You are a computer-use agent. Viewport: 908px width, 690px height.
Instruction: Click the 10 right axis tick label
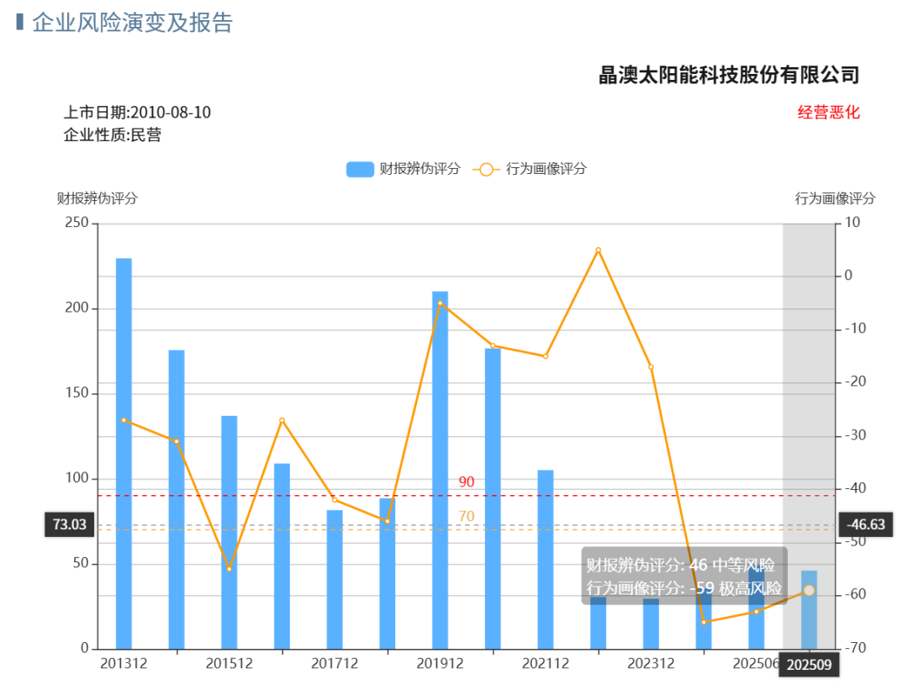click(853, 222)
